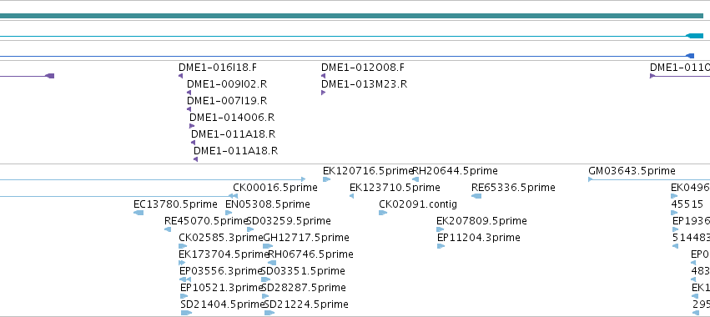Select the cyan transcript arrowhead at right

coord(695,36)
